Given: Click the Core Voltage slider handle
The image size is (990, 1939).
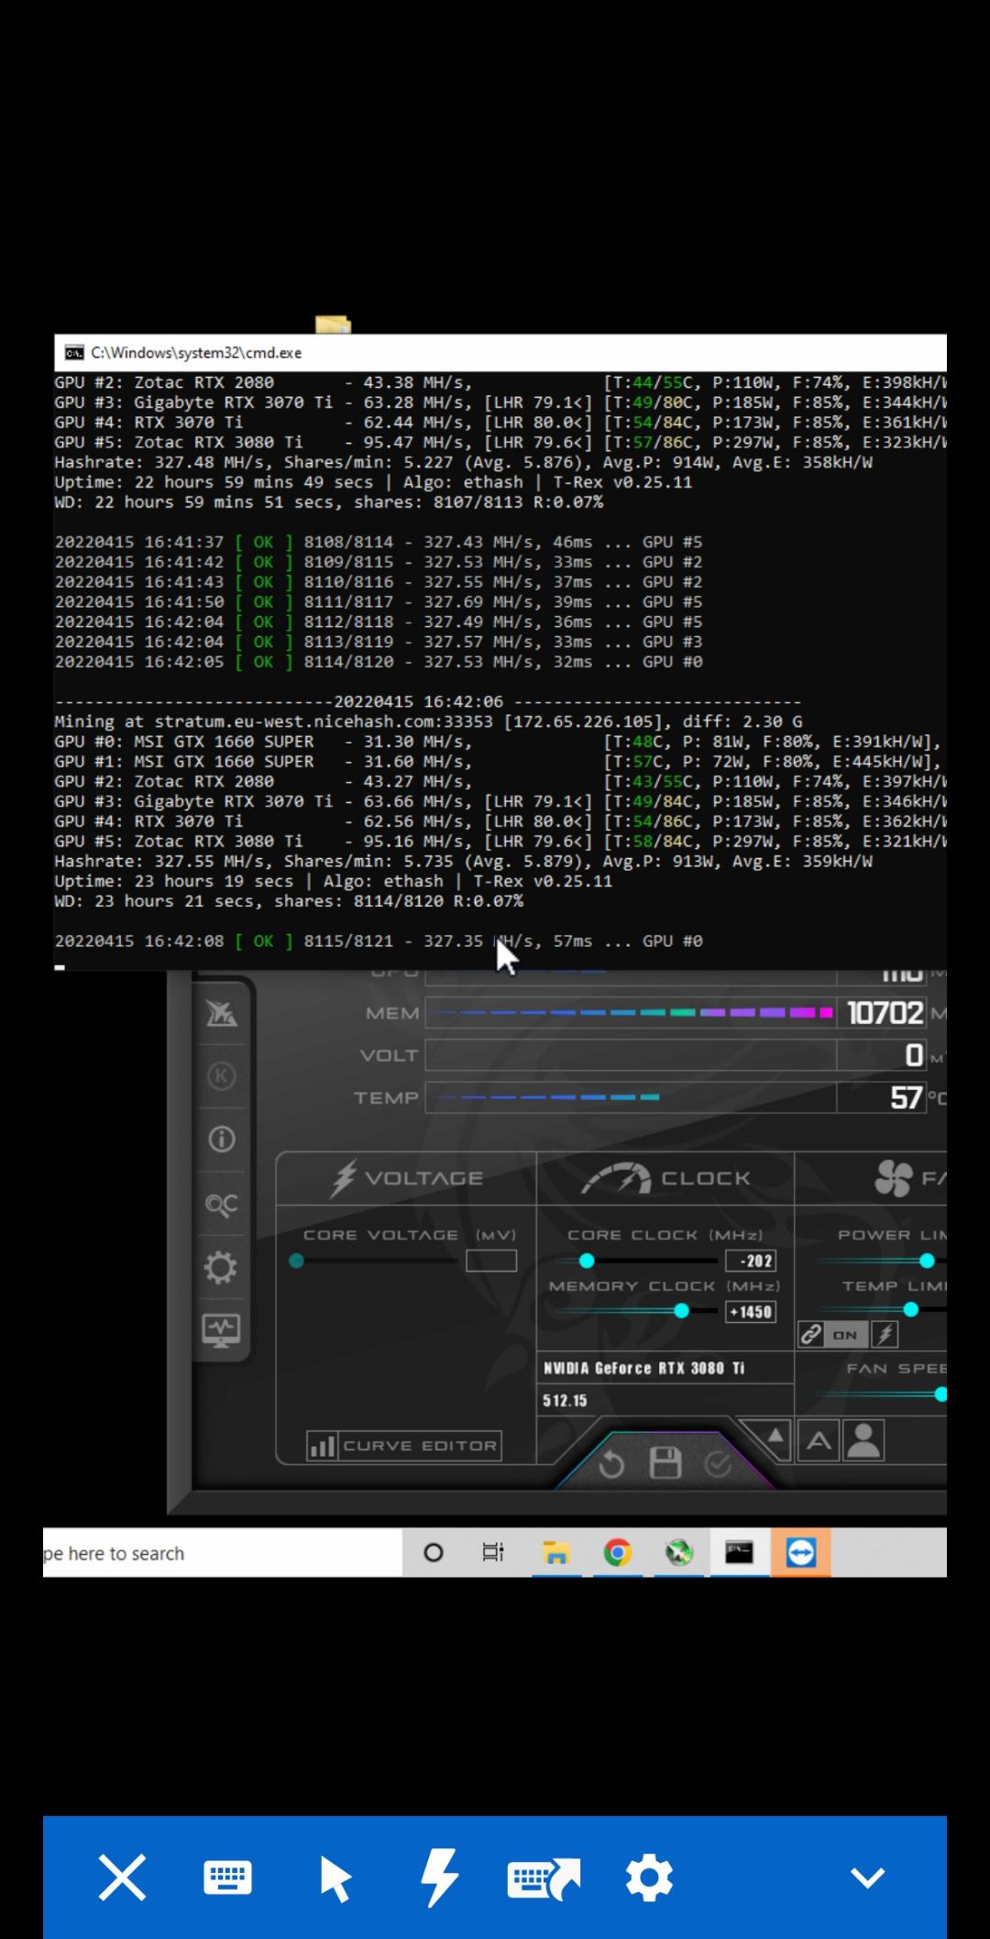Looking at the screenshot, I should (296, 1261).
